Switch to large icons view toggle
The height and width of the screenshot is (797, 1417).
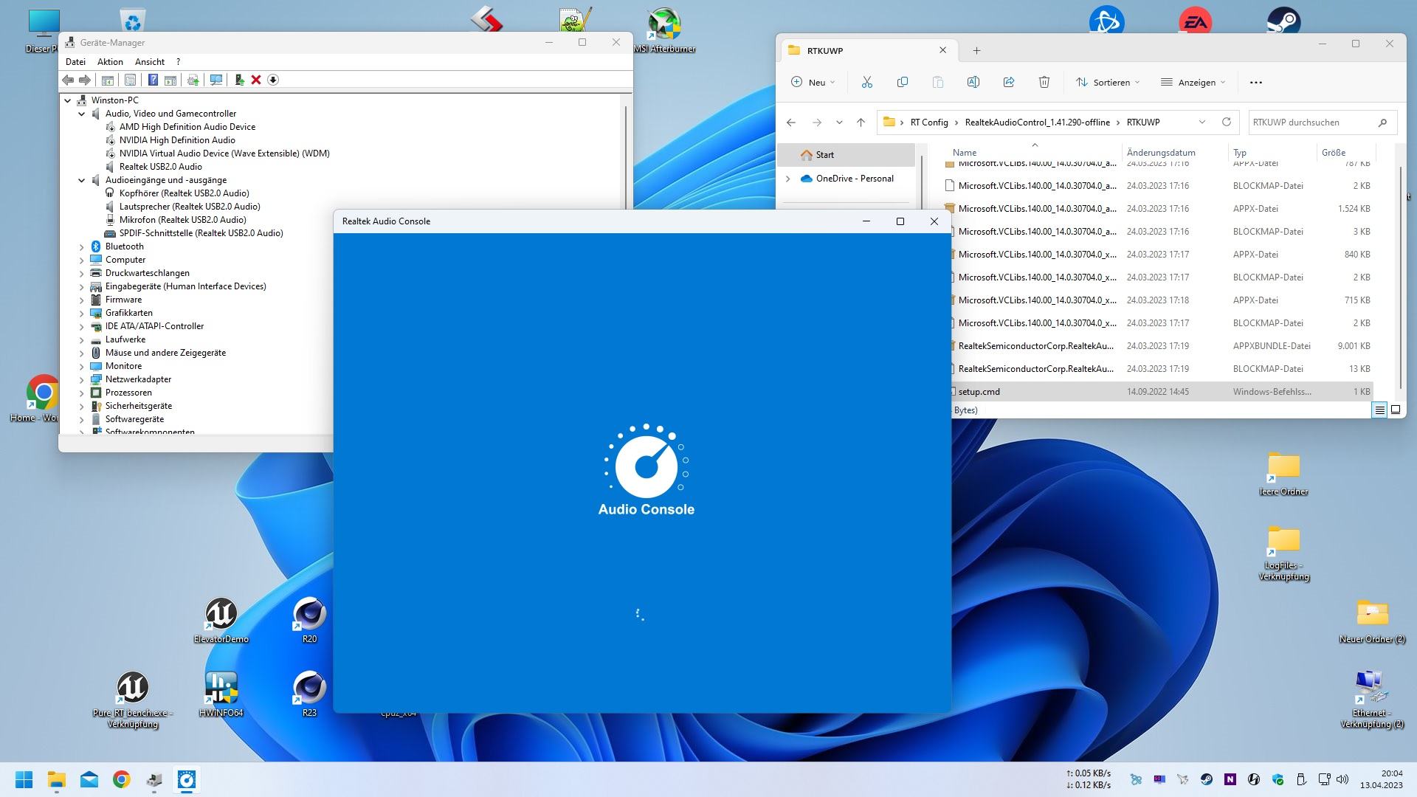click(x=1396, y=410)
